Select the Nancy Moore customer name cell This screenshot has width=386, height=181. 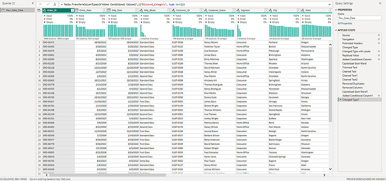click(219, 42)
